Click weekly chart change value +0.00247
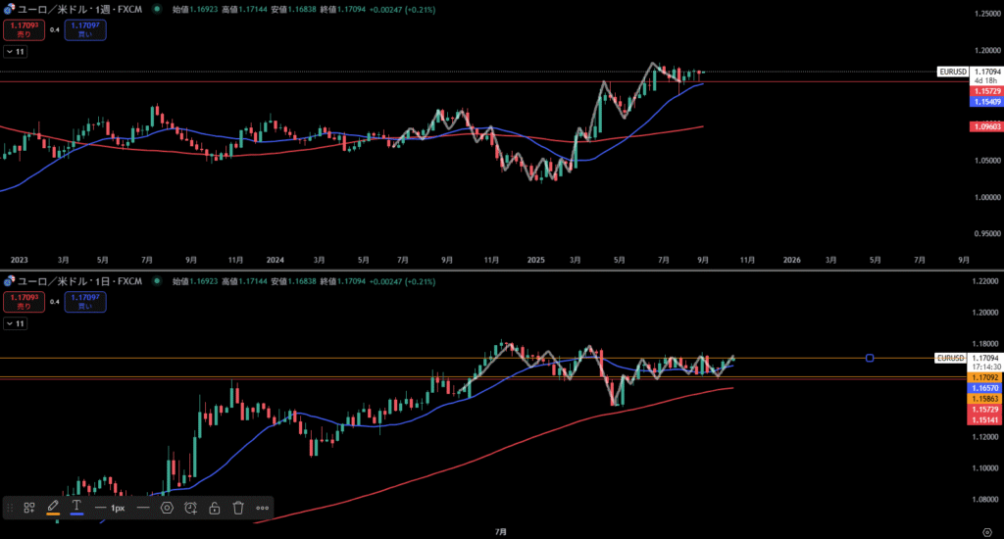Image resolution: width=1004 pixels, height=539 pixels. point(385,10)
